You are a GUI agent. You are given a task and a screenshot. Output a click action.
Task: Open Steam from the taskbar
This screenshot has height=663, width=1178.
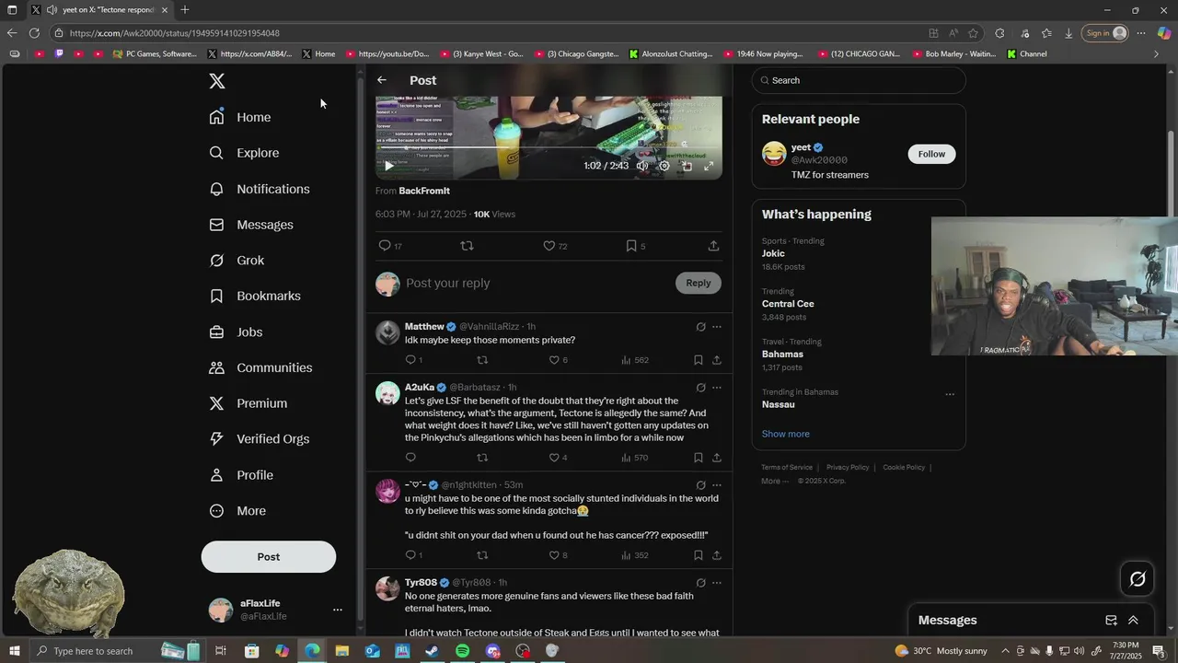432,651
